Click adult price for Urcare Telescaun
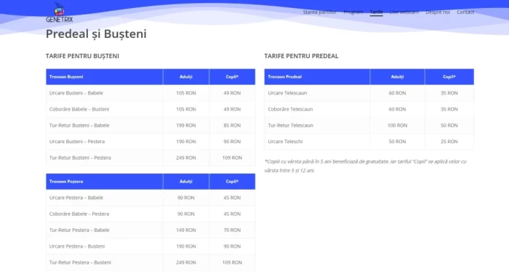 397,93
